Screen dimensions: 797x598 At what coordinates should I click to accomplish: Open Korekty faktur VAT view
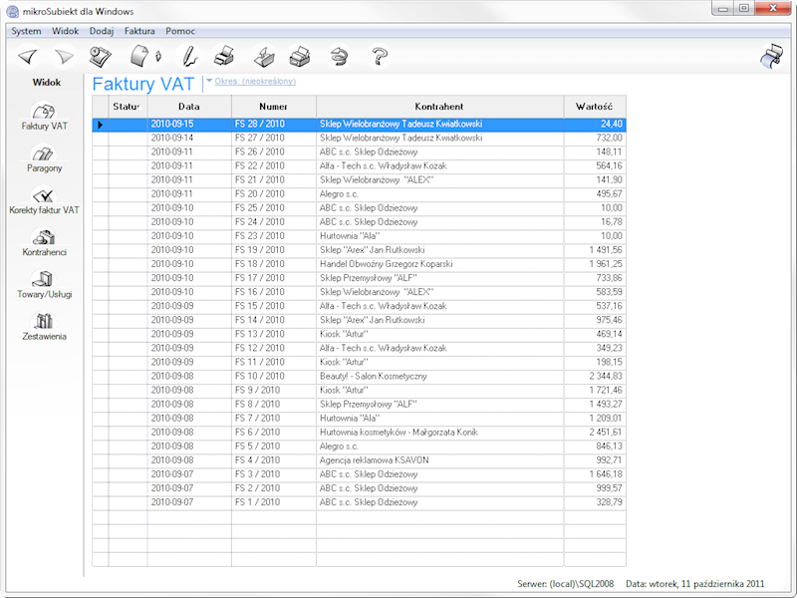click(x=44, y=201)
